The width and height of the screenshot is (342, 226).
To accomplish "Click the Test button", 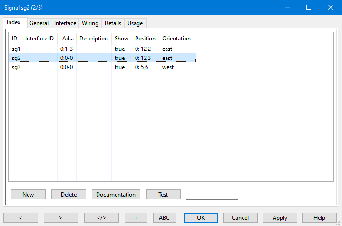I will pyautogui.click(x=163, y=195).
